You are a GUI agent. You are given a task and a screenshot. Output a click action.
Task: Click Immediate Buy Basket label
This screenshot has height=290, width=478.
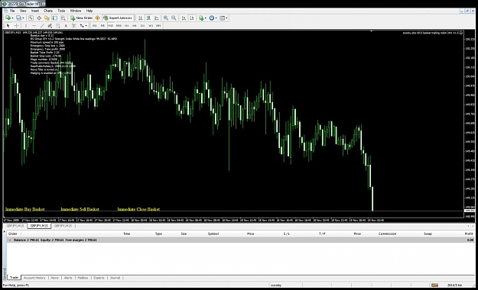point(25,209)
